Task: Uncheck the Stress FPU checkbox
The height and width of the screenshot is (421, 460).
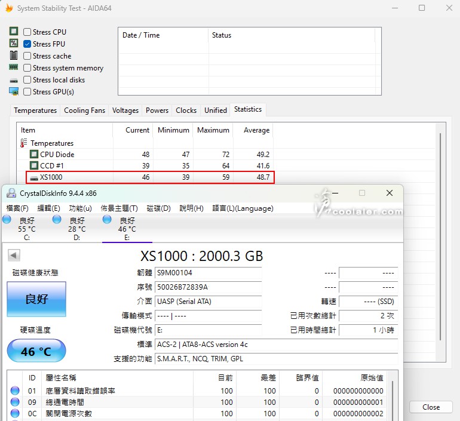Action: click(27, 44)
